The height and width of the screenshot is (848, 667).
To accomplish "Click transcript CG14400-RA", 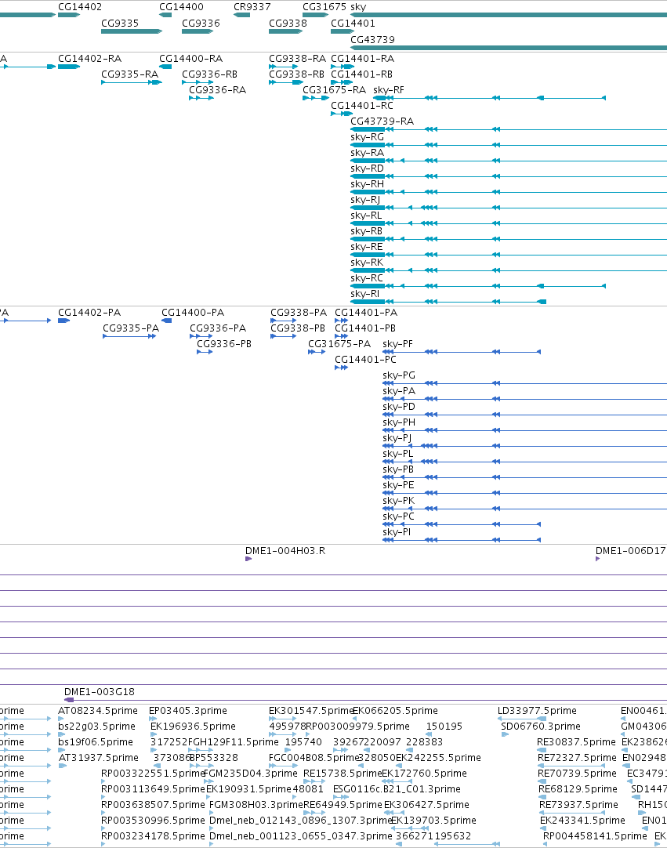I will click(x=191, y=59).
